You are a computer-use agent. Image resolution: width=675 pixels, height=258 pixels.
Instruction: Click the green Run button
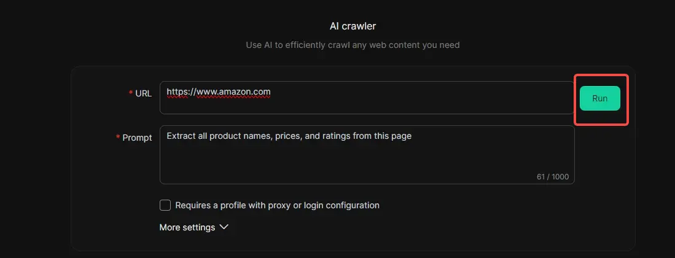pos(599,98)
